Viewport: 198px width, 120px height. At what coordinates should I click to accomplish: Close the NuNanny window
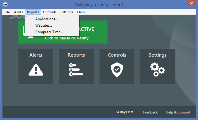(191, 3)
